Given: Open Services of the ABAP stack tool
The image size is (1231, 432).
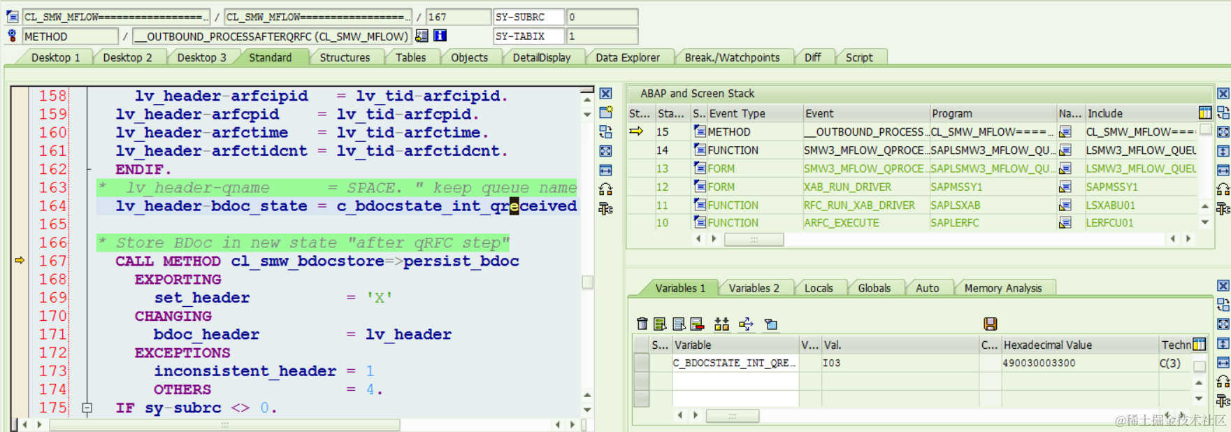Looking at the screenshot, I should tap(1223, 189).
